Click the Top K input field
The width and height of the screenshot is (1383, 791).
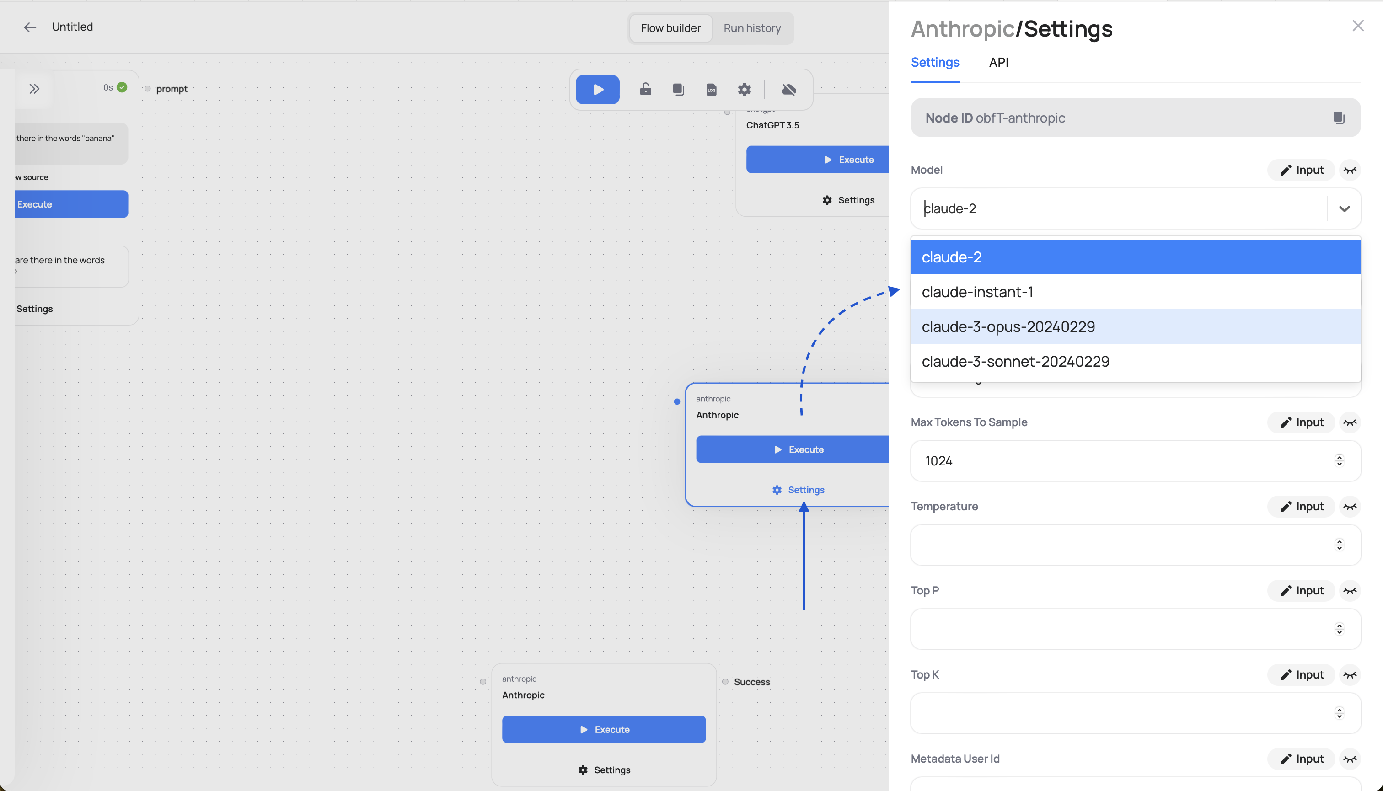[x=1135, y=713]
